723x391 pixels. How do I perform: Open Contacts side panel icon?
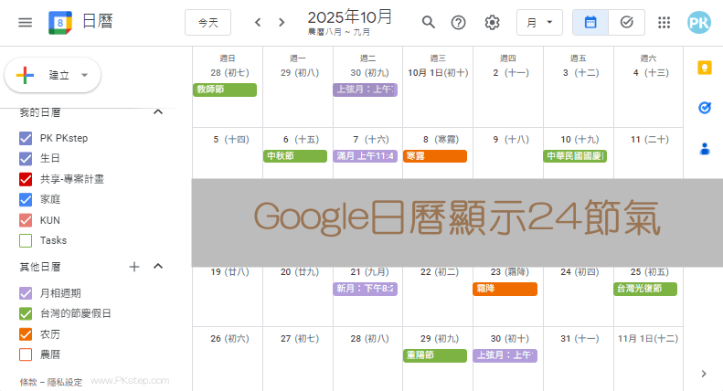coord(704,149)
